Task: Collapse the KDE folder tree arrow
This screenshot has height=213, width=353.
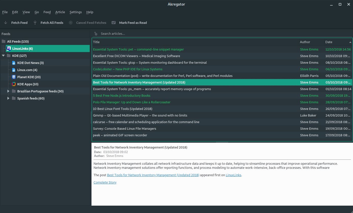Action: point(3,56)
